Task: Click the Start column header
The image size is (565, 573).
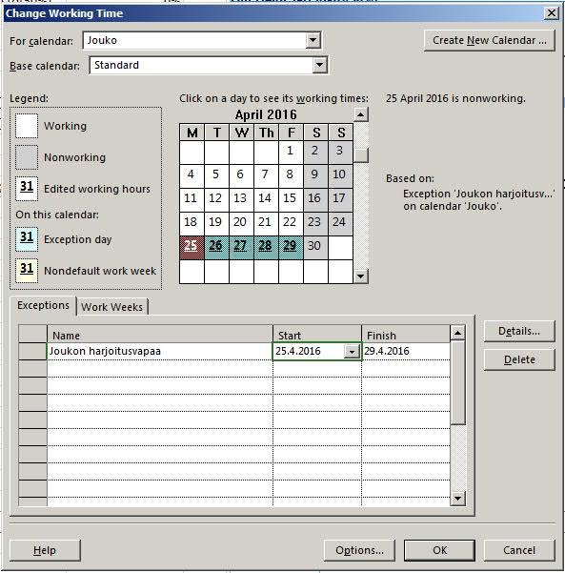Action: tap(317, 335)
